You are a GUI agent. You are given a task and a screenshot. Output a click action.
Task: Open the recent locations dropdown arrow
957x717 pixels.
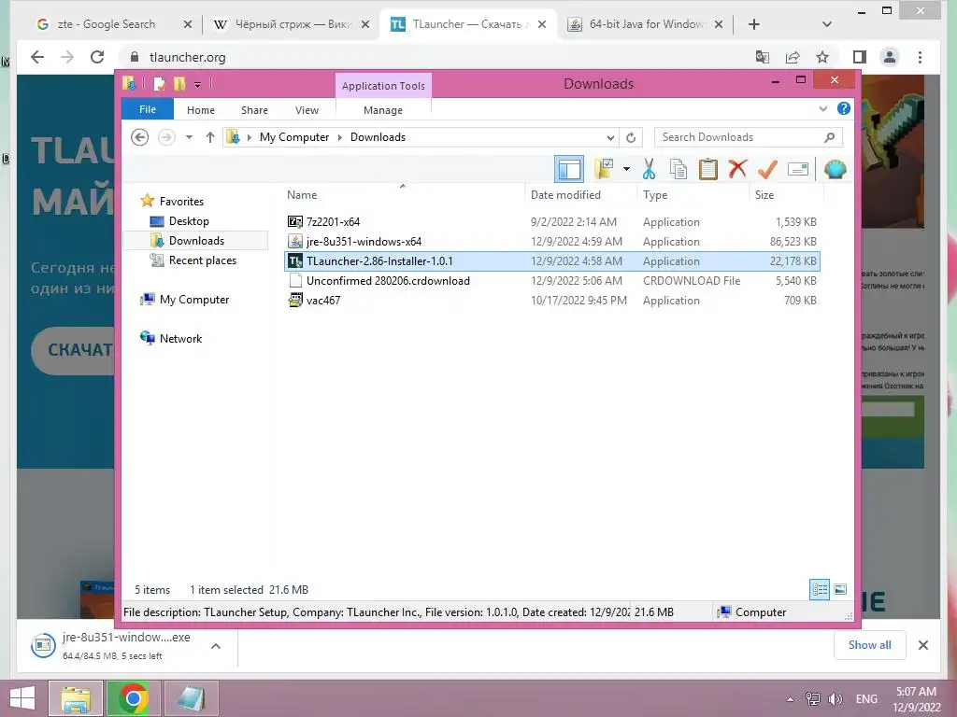189,137
